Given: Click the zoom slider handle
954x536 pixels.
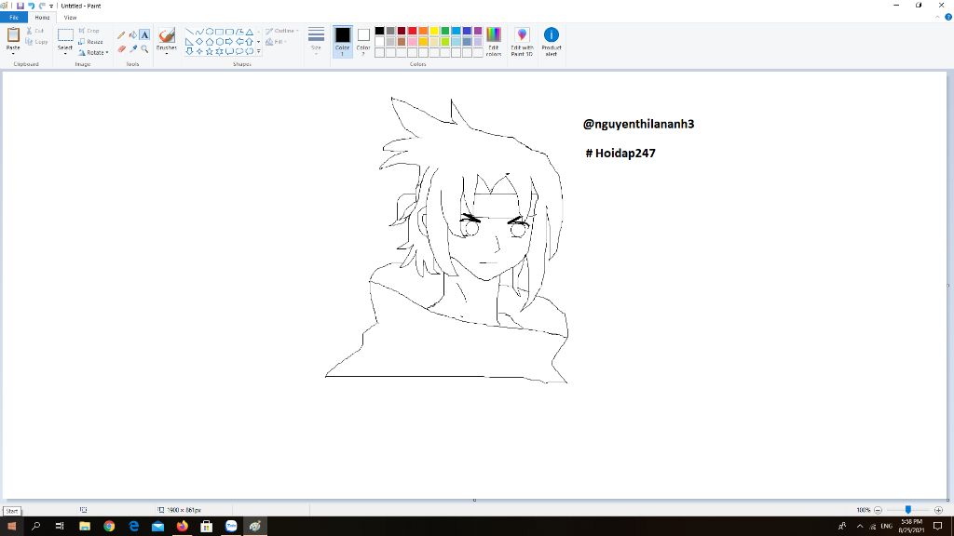Looking at the screenshot, I should point(907,510).
